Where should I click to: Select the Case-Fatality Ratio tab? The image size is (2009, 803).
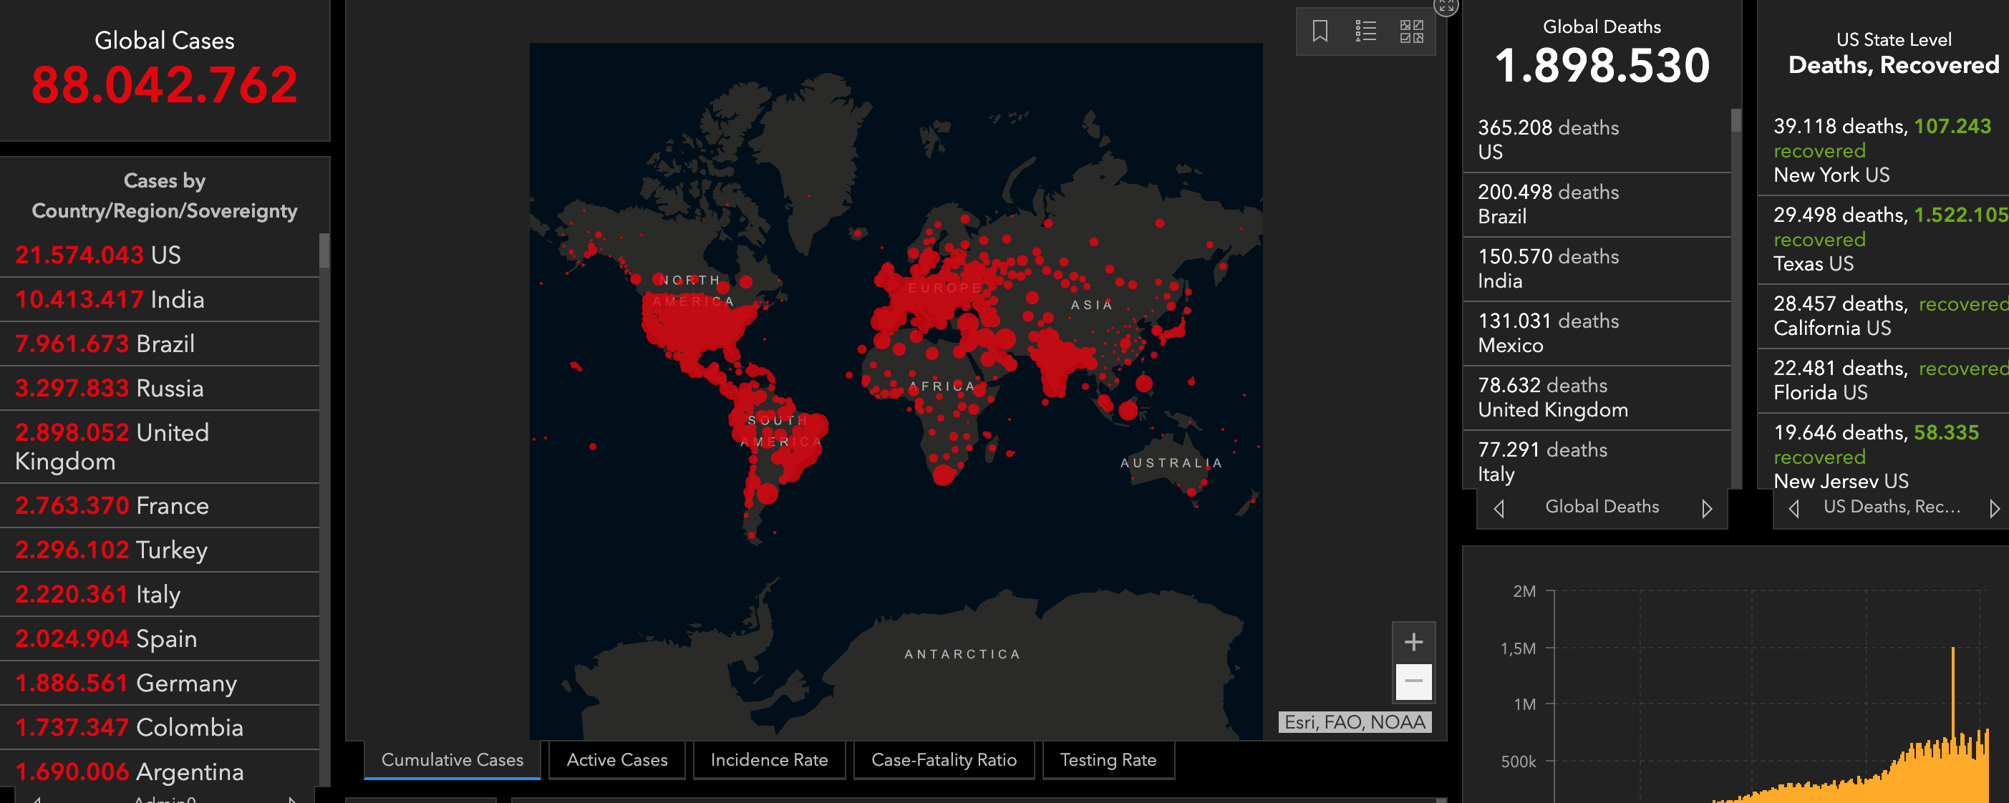944,759
